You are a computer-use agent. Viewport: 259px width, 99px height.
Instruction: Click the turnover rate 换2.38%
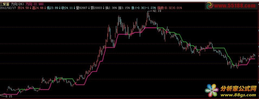(111, 8)
